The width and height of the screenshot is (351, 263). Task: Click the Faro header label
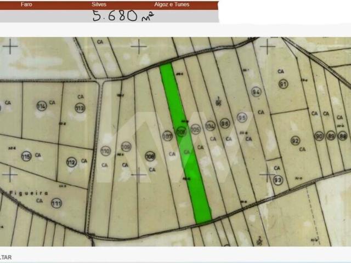point(26,4)
